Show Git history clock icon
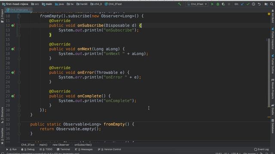275x154 pixels. pos(254,4)
